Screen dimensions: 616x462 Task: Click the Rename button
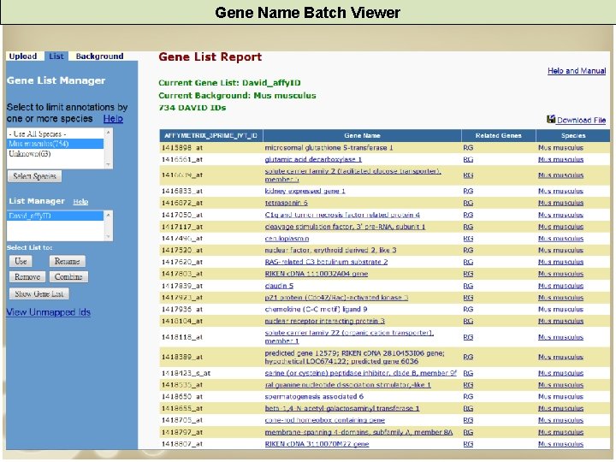tap(68, 261)
